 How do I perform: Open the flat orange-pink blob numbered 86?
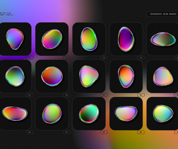[15, 114]
